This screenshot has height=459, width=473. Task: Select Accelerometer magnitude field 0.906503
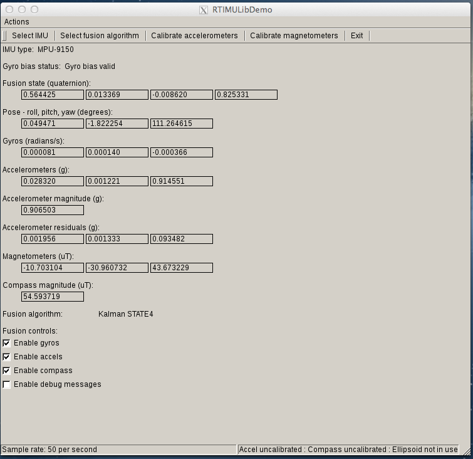coord(53,210)
